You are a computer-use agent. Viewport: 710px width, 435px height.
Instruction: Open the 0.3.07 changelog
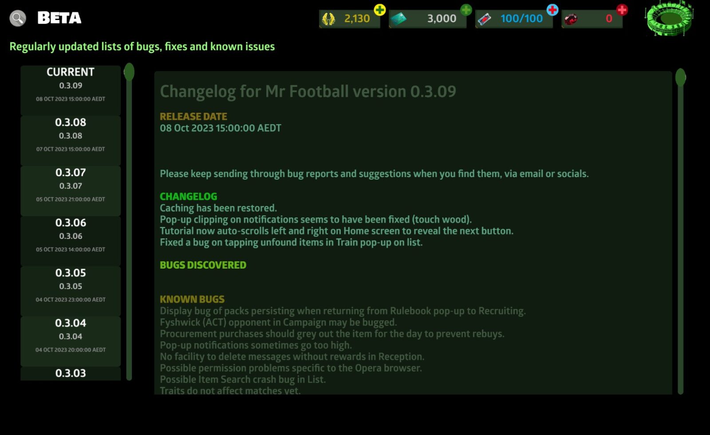[x=71, y=191]
